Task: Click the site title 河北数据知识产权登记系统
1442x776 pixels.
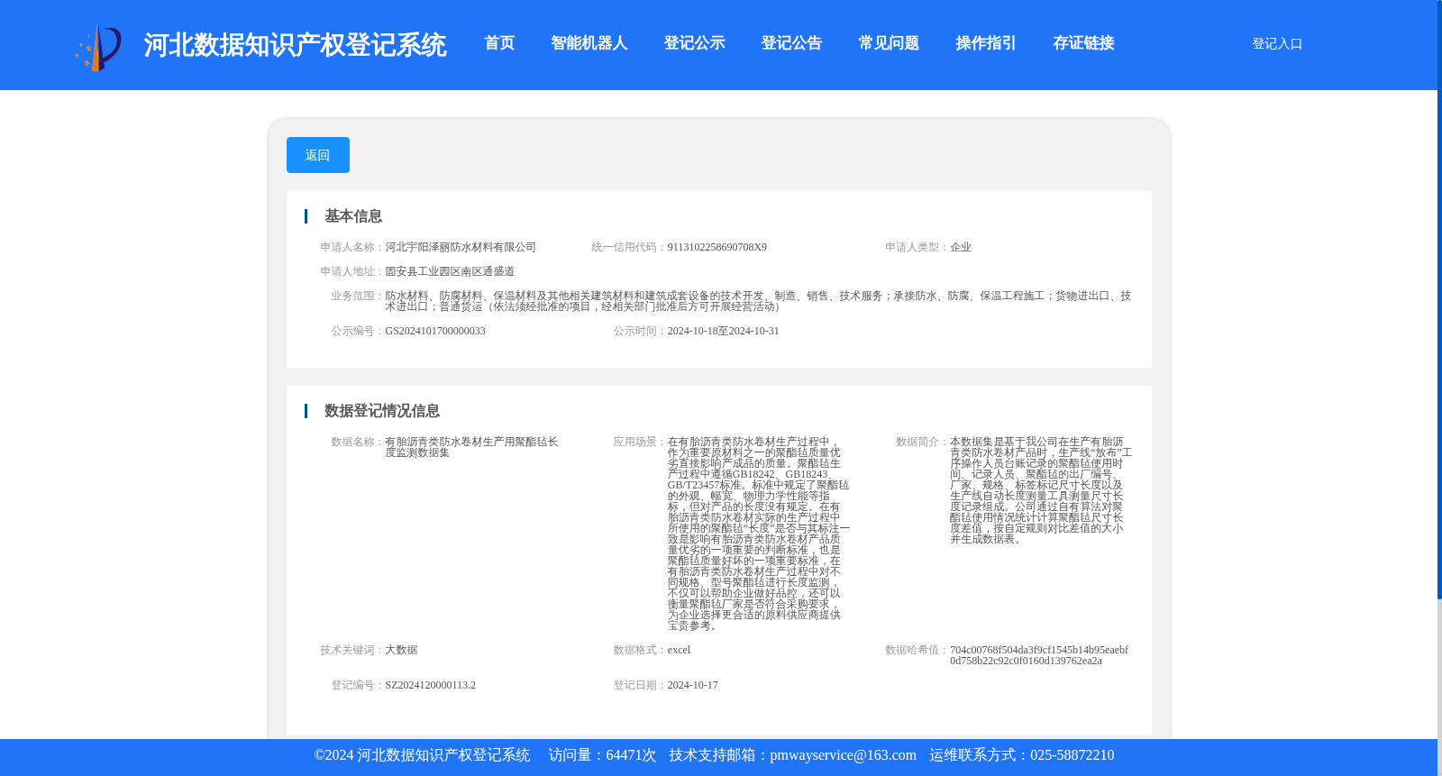Action: (295, 45)
